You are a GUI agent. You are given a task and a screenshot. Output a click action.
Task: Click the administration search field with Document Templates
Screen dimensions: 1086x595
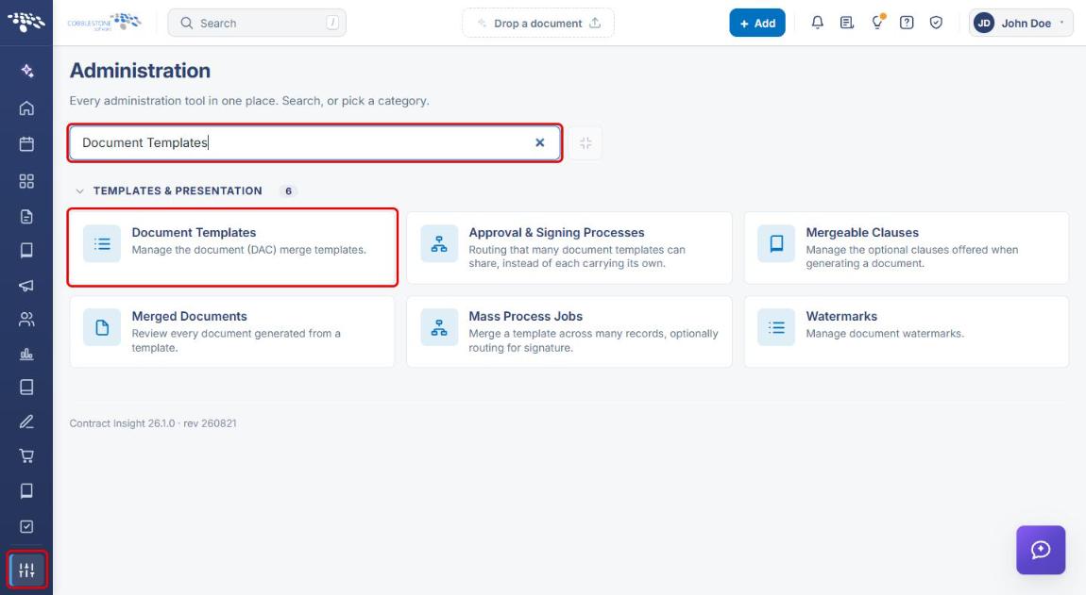coord(314,142)
